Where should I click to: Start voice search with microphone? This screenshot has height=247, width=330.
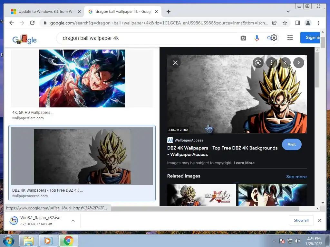coord(257,38)
